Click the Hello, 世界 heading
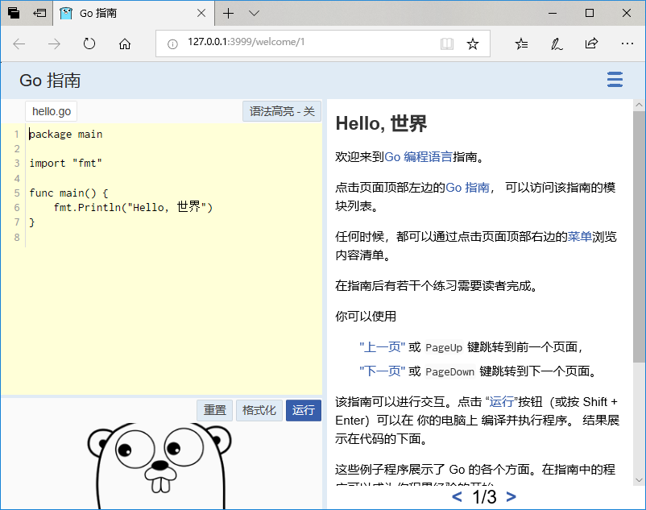 pyautogui.click(x=381, y=123)
